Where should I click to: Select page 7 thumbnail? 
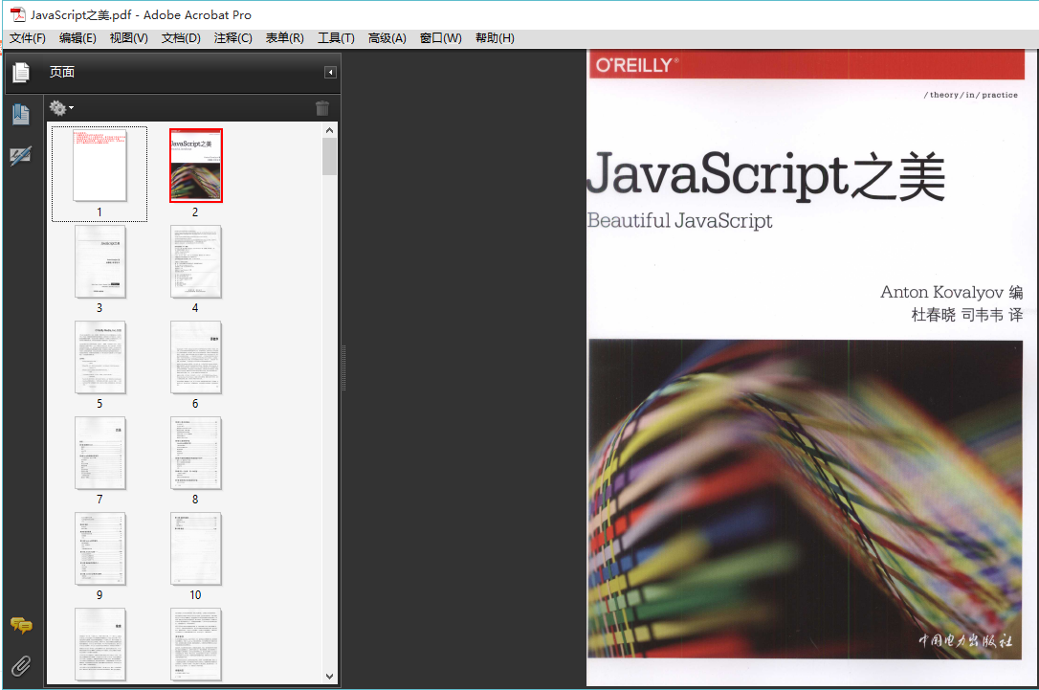click(100, 454)
